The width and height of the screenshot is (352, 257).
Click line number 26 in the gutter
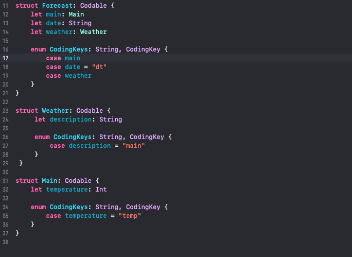coord(5,137)
